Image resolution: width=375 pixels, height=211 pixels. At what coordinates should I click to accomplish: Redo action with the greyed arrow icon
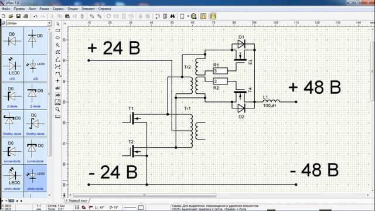coord(43,16)
